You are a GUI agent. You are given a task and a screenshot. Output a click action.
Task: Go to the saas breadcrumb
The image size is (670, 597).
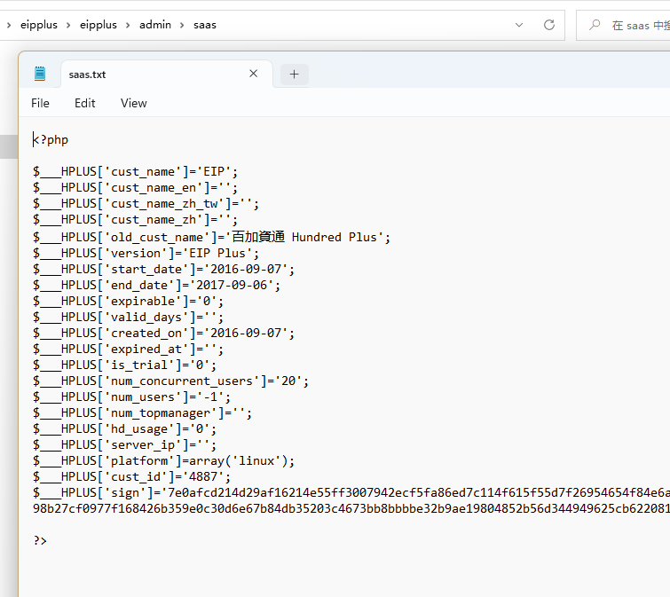pyautogui.click(x=205, y=25)
